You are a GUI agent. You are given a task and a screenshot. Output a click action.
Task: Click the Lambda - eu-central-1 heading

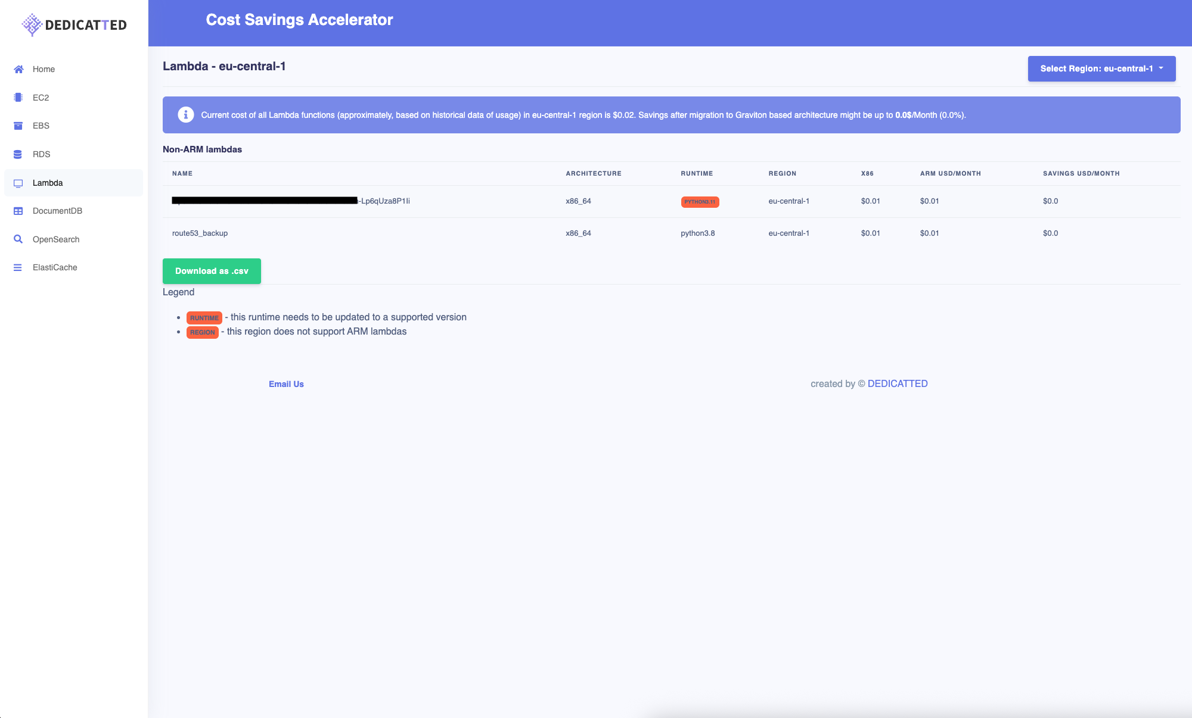pyautogui.click(x=224, y=66)
